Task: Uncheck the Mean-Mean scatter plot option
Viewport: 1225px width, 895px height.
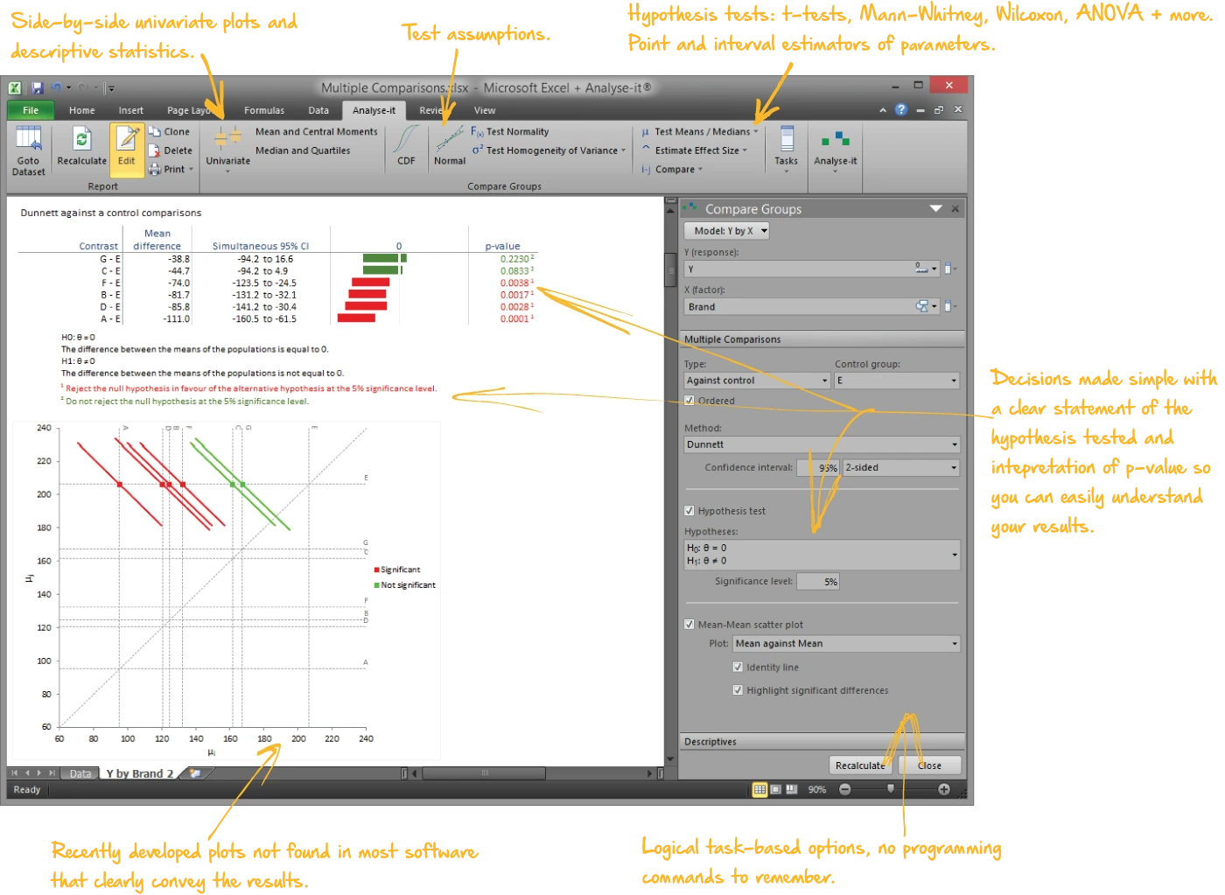Action: click(x=689, y=625)
